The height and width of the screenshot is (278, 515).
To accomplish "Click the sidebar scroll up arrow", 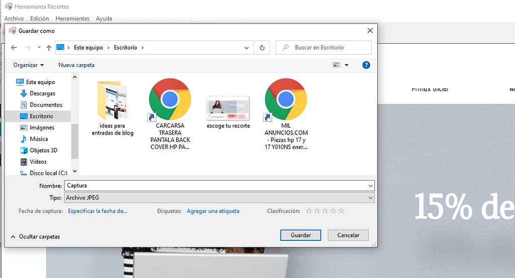I will click(75, 77).
